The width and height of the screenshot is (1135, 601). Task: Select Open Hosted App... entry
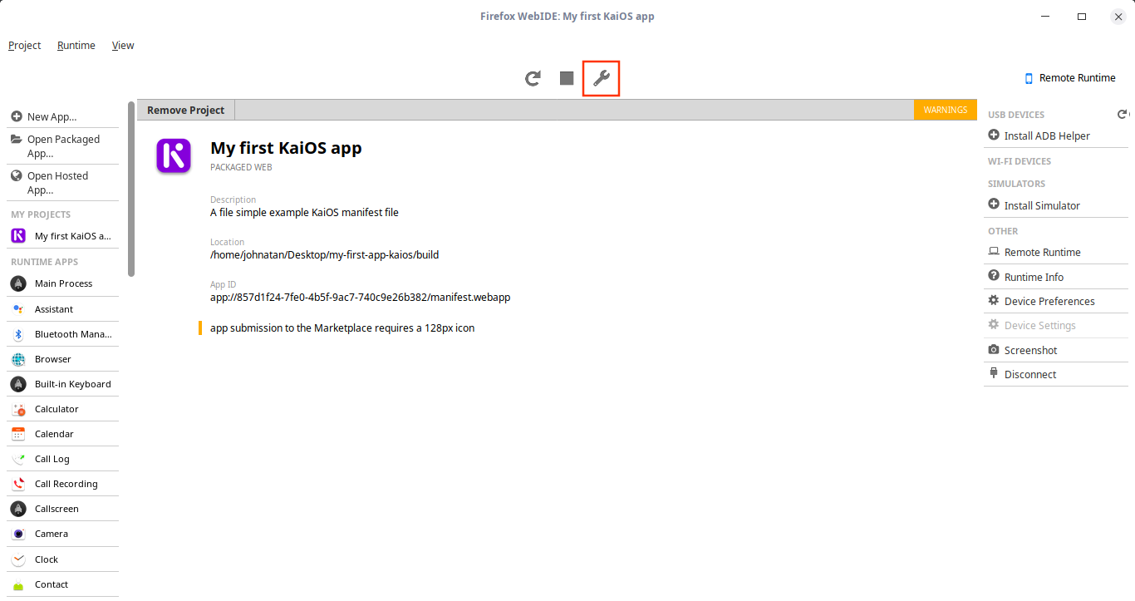click(64, 183)
